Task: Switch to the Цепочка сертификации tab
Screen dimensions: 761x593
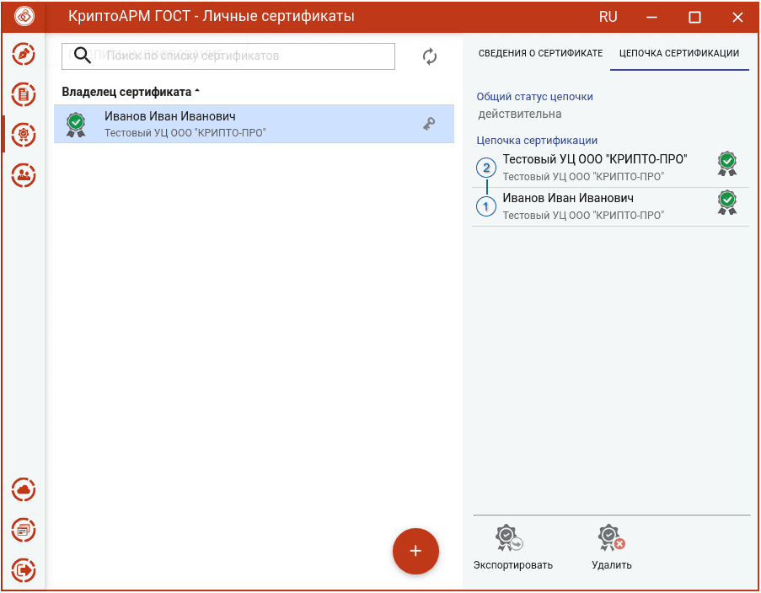Action: 679,53
